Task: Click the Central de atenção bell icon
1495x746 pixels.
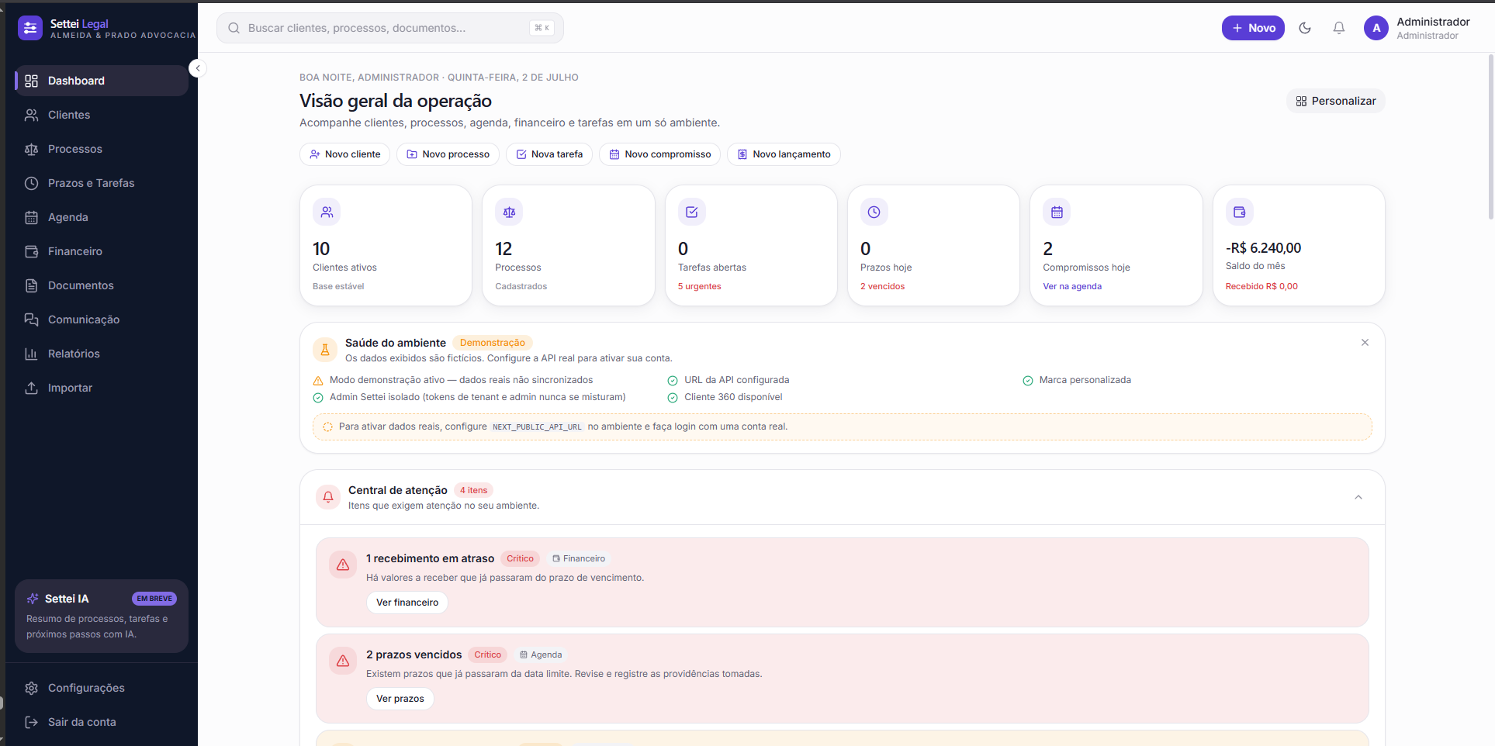Action: click(328, 497)
